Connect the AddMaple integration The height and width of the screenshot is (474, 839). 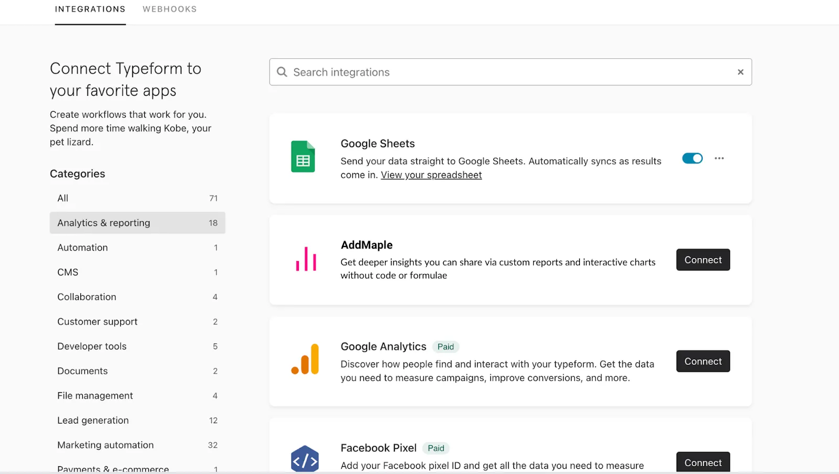pyautogui.click(x=703, y=260)
